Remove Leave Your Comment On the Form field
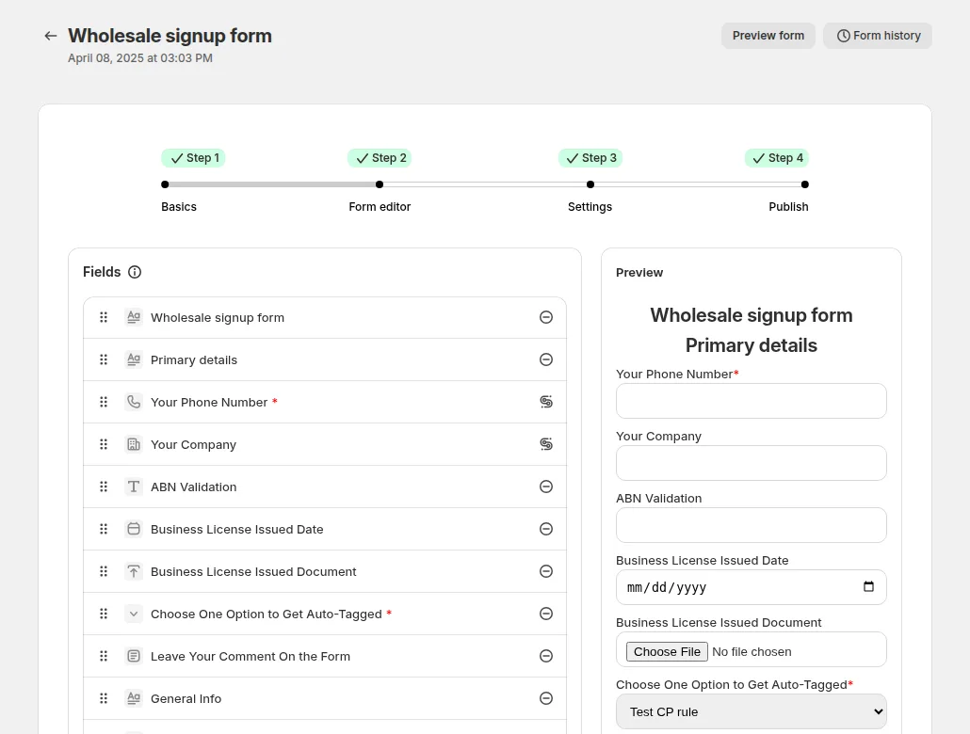The width and height of the screenshot is (970, 734). click(545, 656)
